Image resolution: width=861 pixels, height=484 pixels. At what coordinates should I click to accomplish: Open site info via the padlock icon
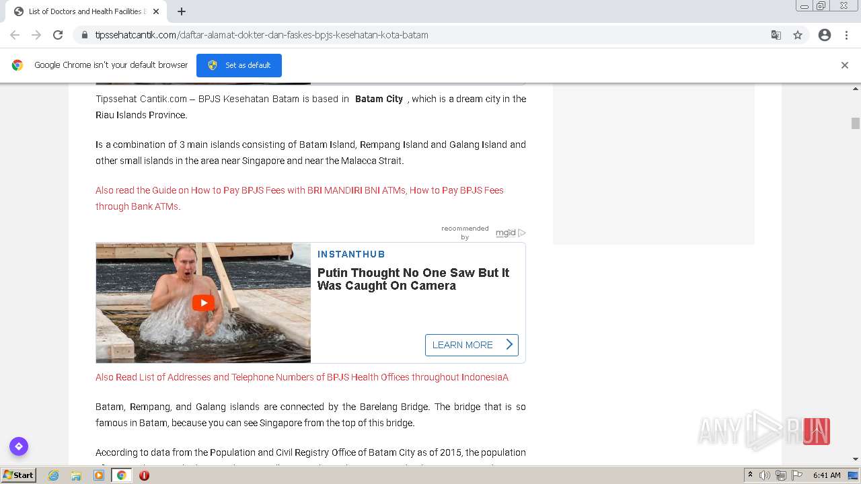(x=85, y=35)
